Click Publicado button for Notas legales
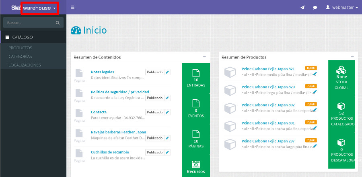The width and height of the screenshot is (362, 177). [155, 72]
